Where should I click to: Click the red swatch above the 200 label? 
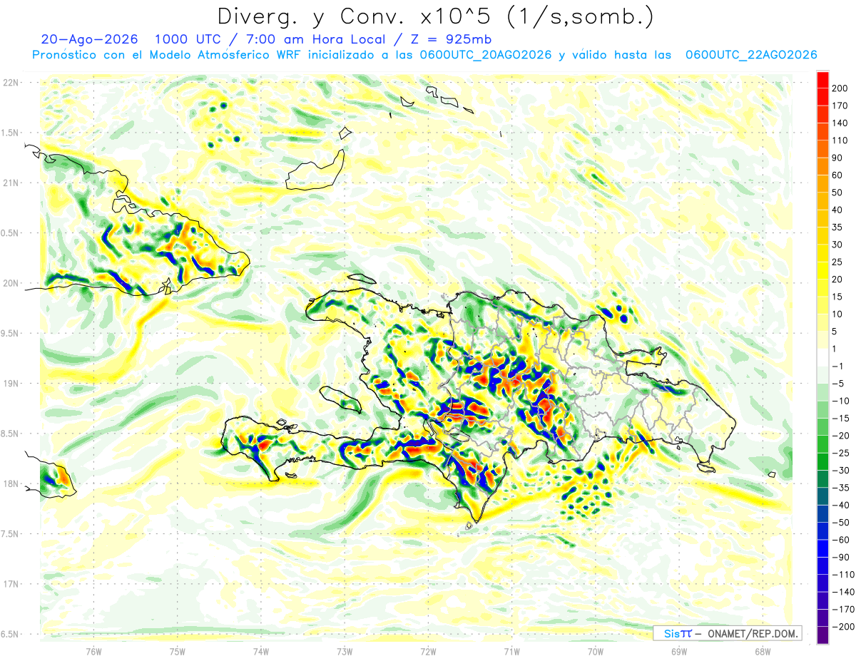822,79
